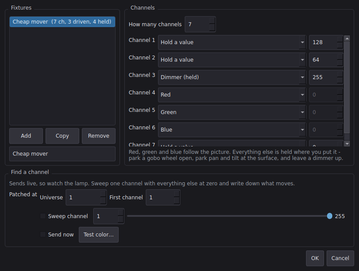Enable the Sweep channel checkbox
The height and width of the screenshot is (271, 359).
[43, 216]
